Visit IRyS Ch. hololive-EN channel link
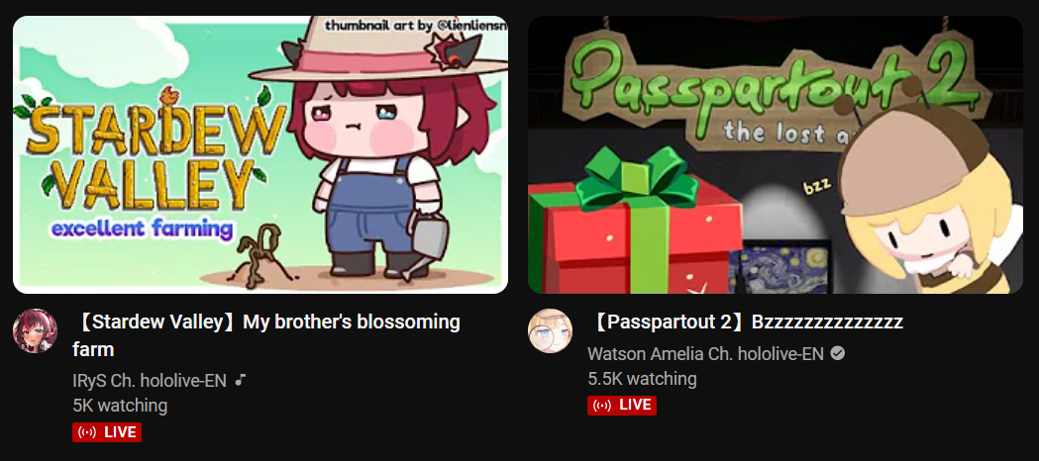 [150, 380]
